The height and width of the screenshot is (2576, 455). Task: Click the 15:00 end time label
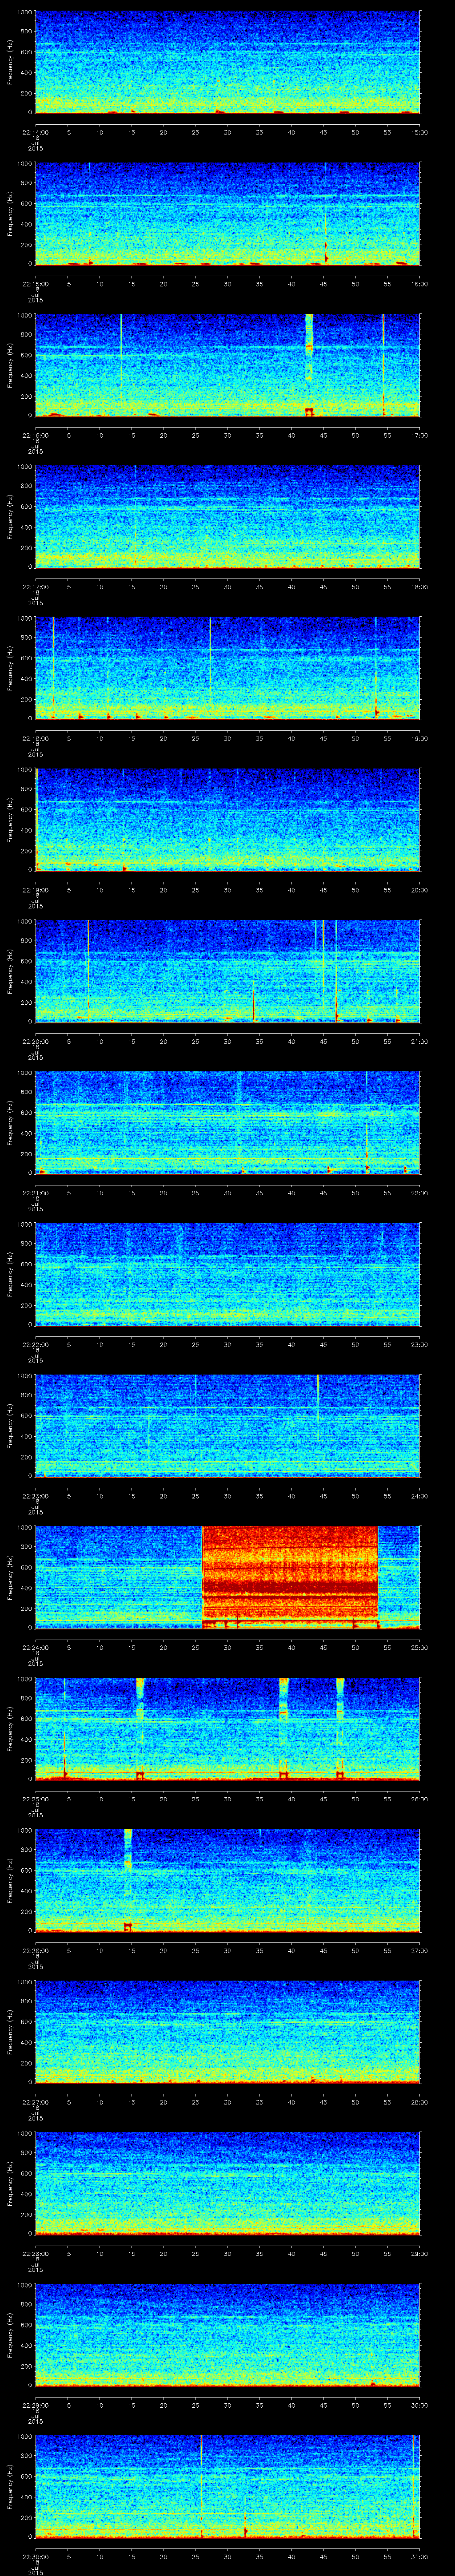[420, 132]
